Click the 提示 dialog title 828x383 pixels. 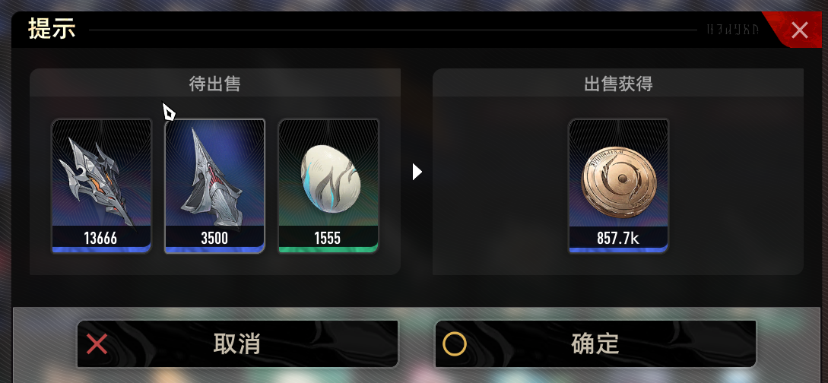point(52,28)
